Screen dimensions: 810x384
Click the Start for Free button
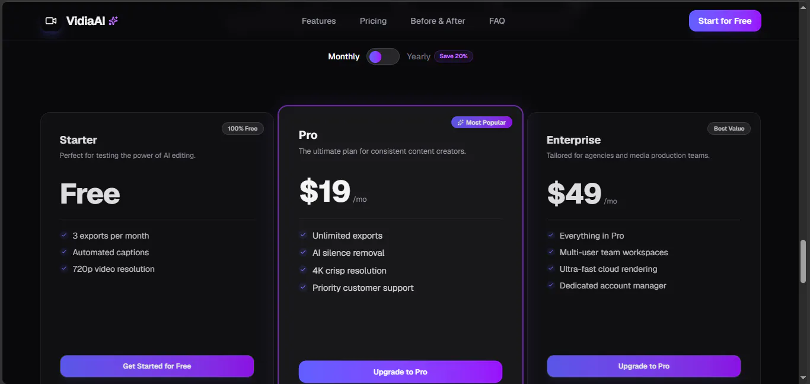tap(725, 21)
